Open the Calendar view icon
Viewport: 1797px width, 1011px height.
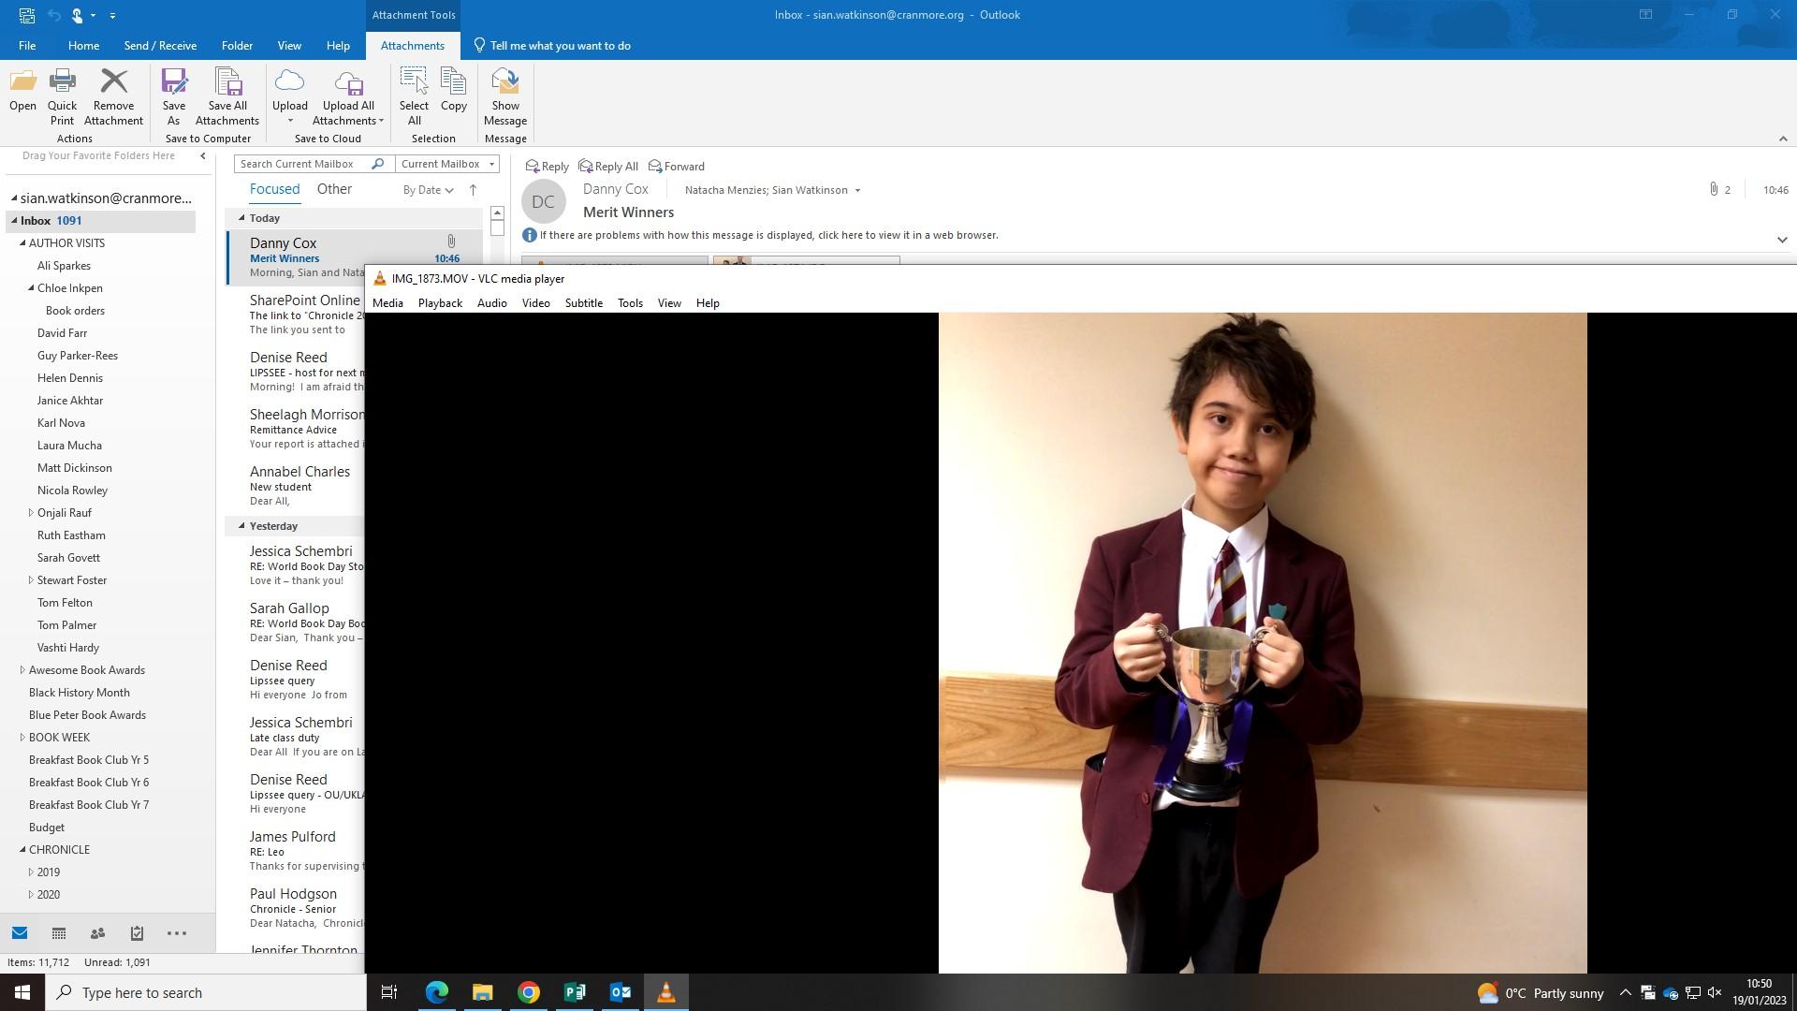[58, 933]
